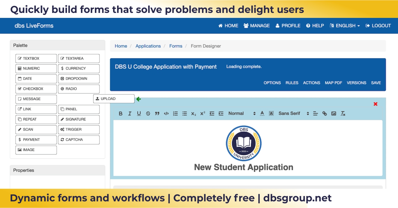
Task: Select the Signature palette item
Action: [x=79, y=119]
